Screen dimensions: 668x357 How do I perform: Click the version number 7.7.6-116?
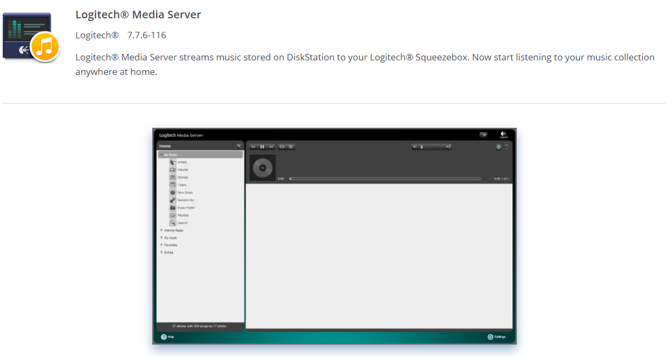[x=146, y=35]
